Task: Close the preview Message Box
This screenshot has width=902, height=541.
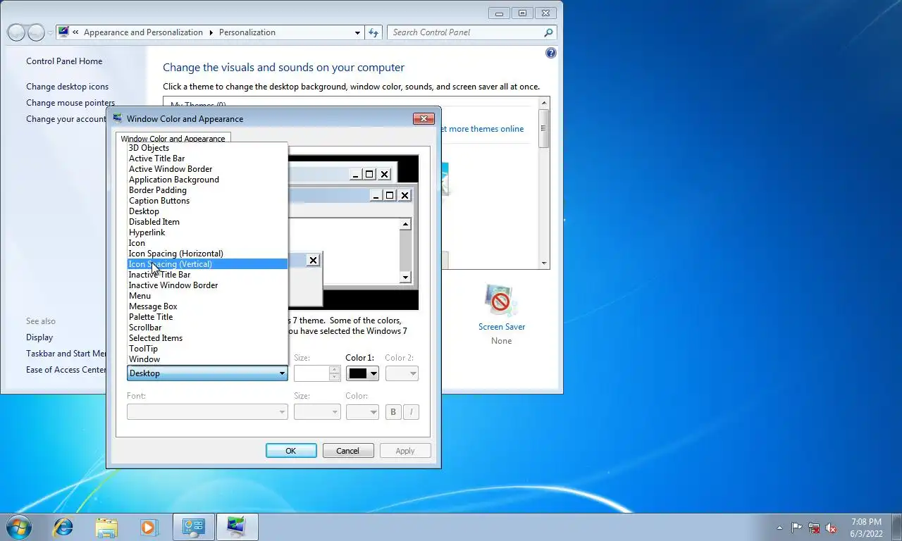Action: coord(313,261)
